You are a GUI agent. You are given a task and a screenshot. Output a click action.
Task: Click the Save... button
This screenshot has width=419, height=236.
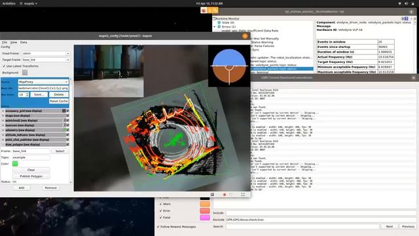[x=39, y=94]
